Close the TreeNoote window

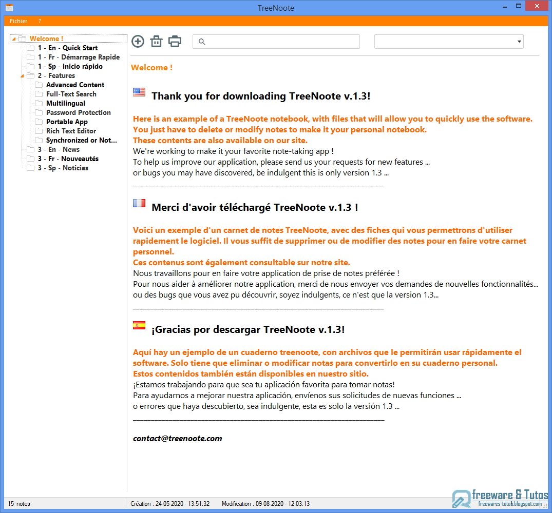click(537, 6)
